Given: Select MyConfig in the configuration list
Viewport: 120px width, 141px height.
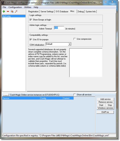Looking at the screenshot, I should (x=14, y=16).
